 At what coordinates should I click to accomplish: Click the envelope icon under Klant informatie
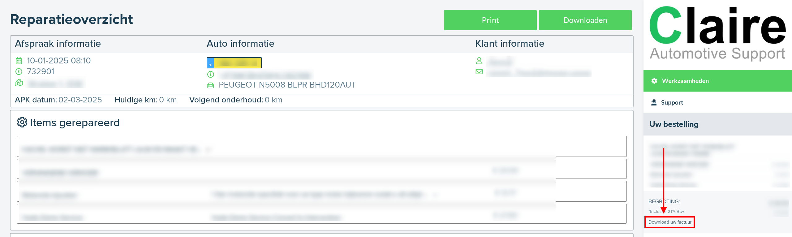tap(479, 72)
